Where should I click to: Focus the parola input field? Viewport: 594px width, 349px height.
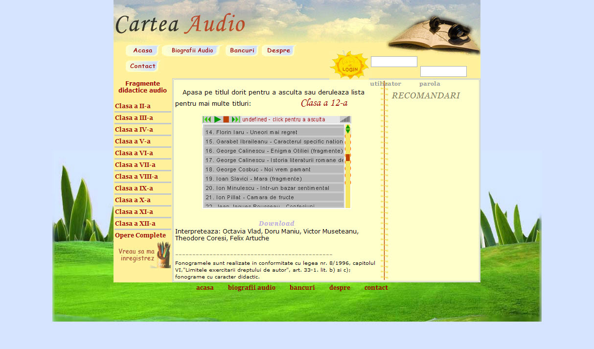click(443, 71)
